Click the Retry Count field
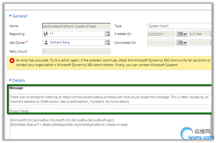Image resolution: width=216 pixels, height=143 pixels. tap(76, 52)
